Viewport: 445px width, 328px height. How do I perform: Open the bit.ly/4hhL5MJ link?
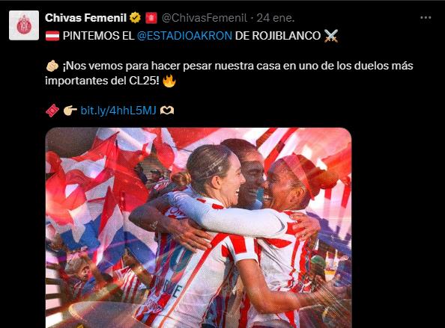click(118, 111)
